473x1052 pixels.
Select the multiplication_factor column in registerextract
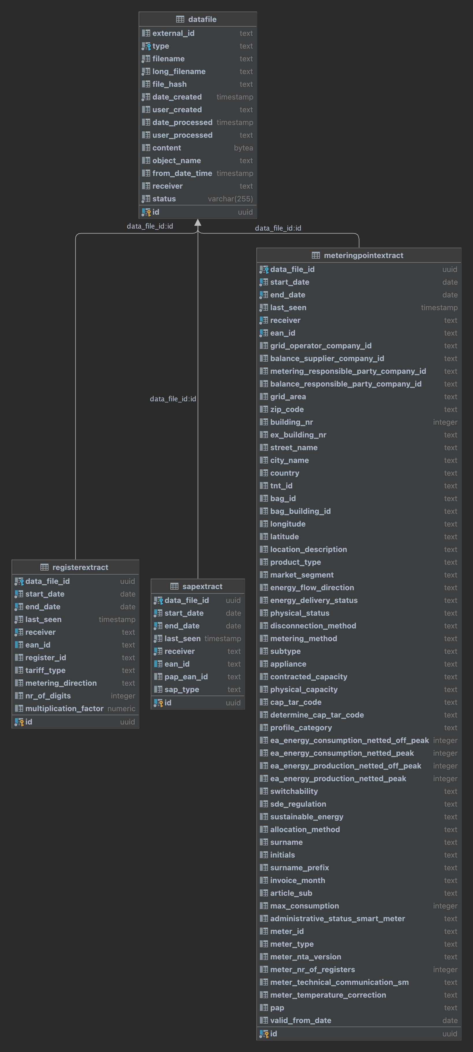pyautogui.click(x=64, y=709)
